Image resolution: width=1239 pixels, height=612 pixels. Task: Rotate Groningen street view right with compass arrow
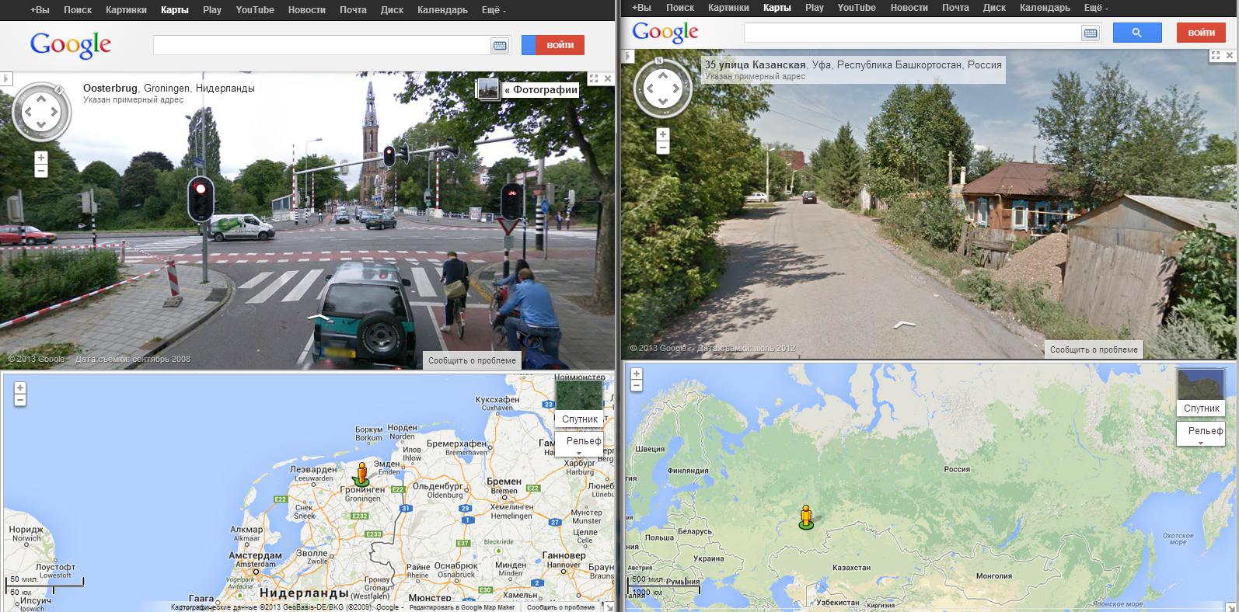(x=54, y=113)
